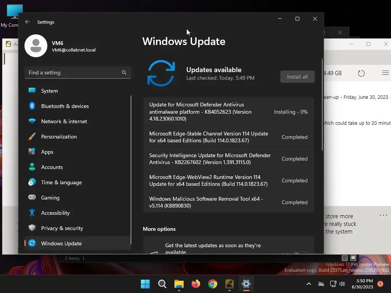The width and height of the screenshot is (391, 293).
Task: Open Gaming settings category
Action: [78, 198]
